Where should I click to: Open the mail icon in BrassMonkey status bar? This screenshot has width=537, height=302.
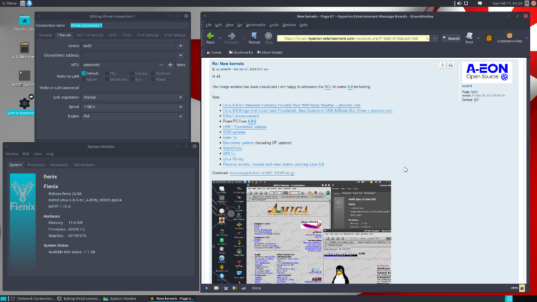pyautogui.click(x=216, y=288)
